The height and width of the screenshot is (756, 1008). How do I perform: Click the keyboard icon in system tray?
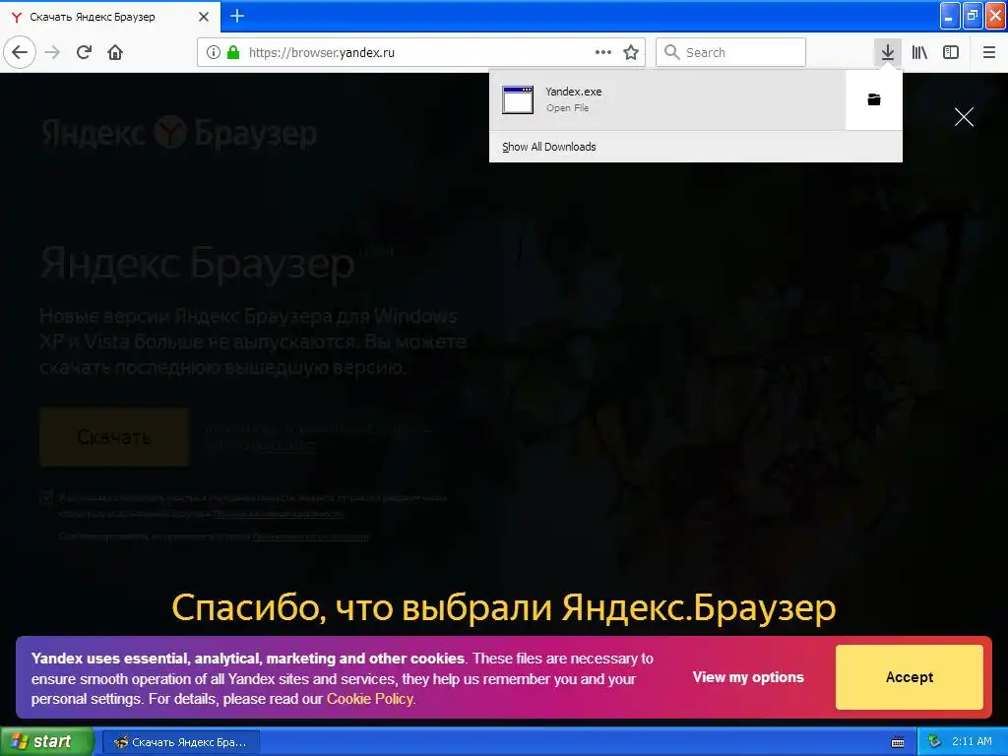(x=898, y=742)
